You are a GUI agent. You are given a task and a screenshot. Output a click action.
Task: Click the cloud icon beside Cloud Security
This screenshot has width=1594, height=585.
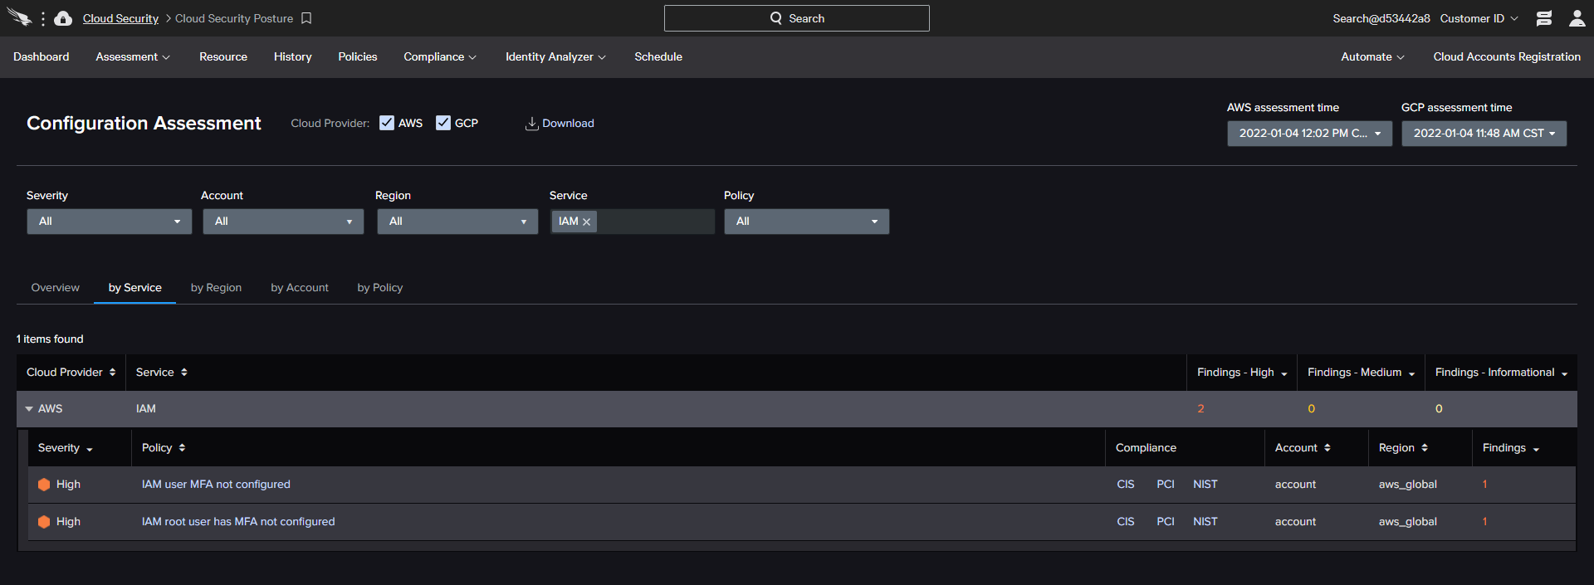[63, 18]
